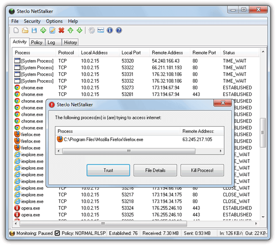This screenshot has width=276, height=245.
Task: Select opera.exe row with port 53325
Action: click(136, 215)
